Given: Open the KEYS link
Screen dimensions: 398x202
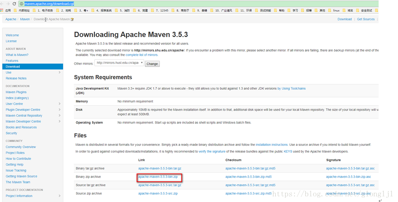Looking at the screenshot, I should [288, 151].
